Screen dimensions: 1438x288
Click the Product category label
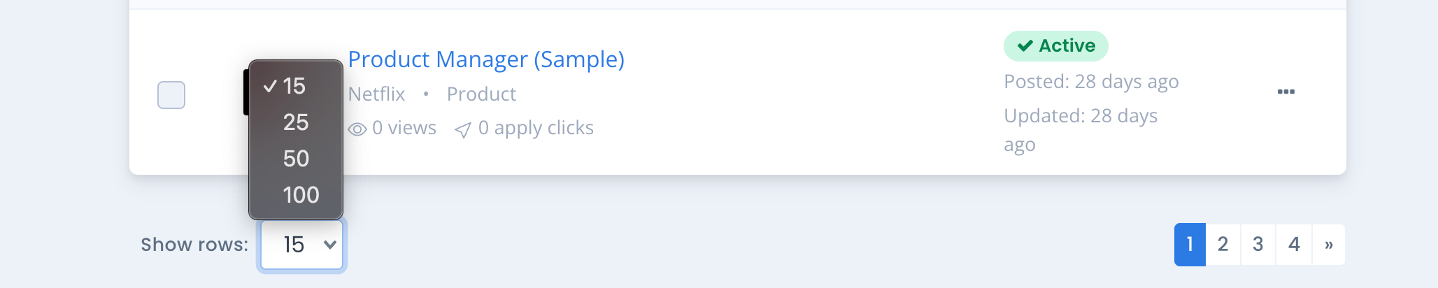(x=481, y=94)
